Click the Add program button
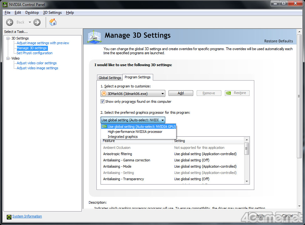The height and width of the screenshot is (225, 305). [181, 93]
